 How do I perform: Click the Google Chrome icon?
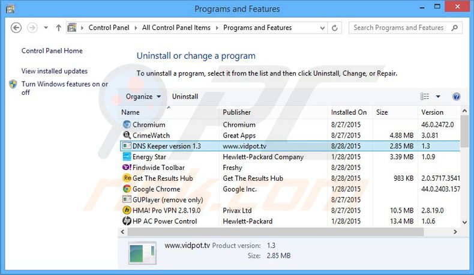pos(127,189)
